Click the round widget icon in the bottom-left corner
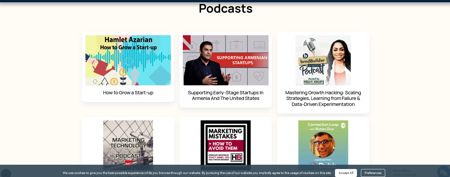Image resolution: width=450 pixels, height=177 pixels. point(6,173)
